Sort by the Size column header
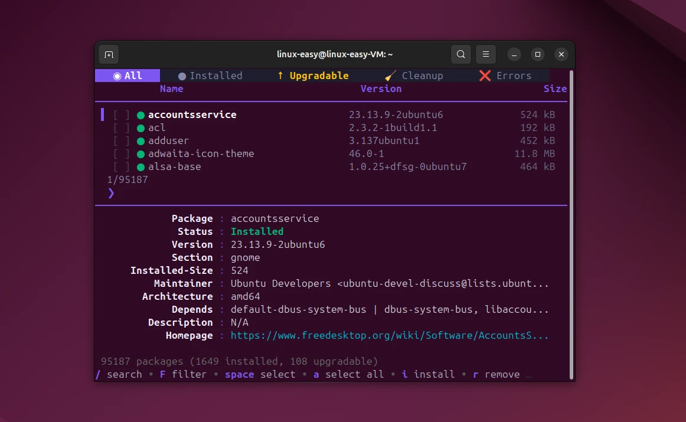The height and width of the screenshot is (422, 686). coord(555,89)
